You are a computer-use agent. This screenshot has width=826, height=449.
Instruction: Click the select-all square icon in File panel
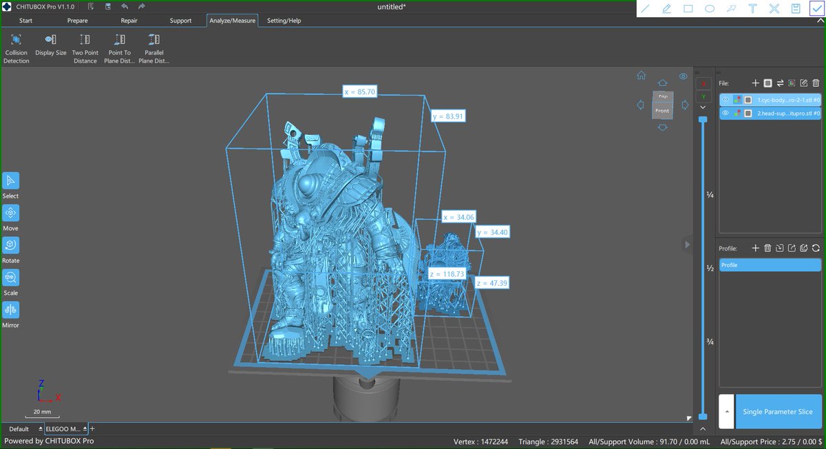(x=768, y=83)
